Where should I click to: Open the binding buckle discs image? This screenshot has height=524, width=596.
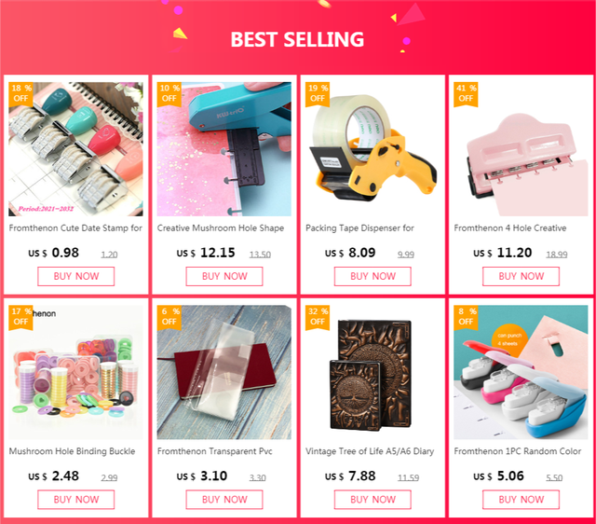pyautogui.click(x=76, y=373)
